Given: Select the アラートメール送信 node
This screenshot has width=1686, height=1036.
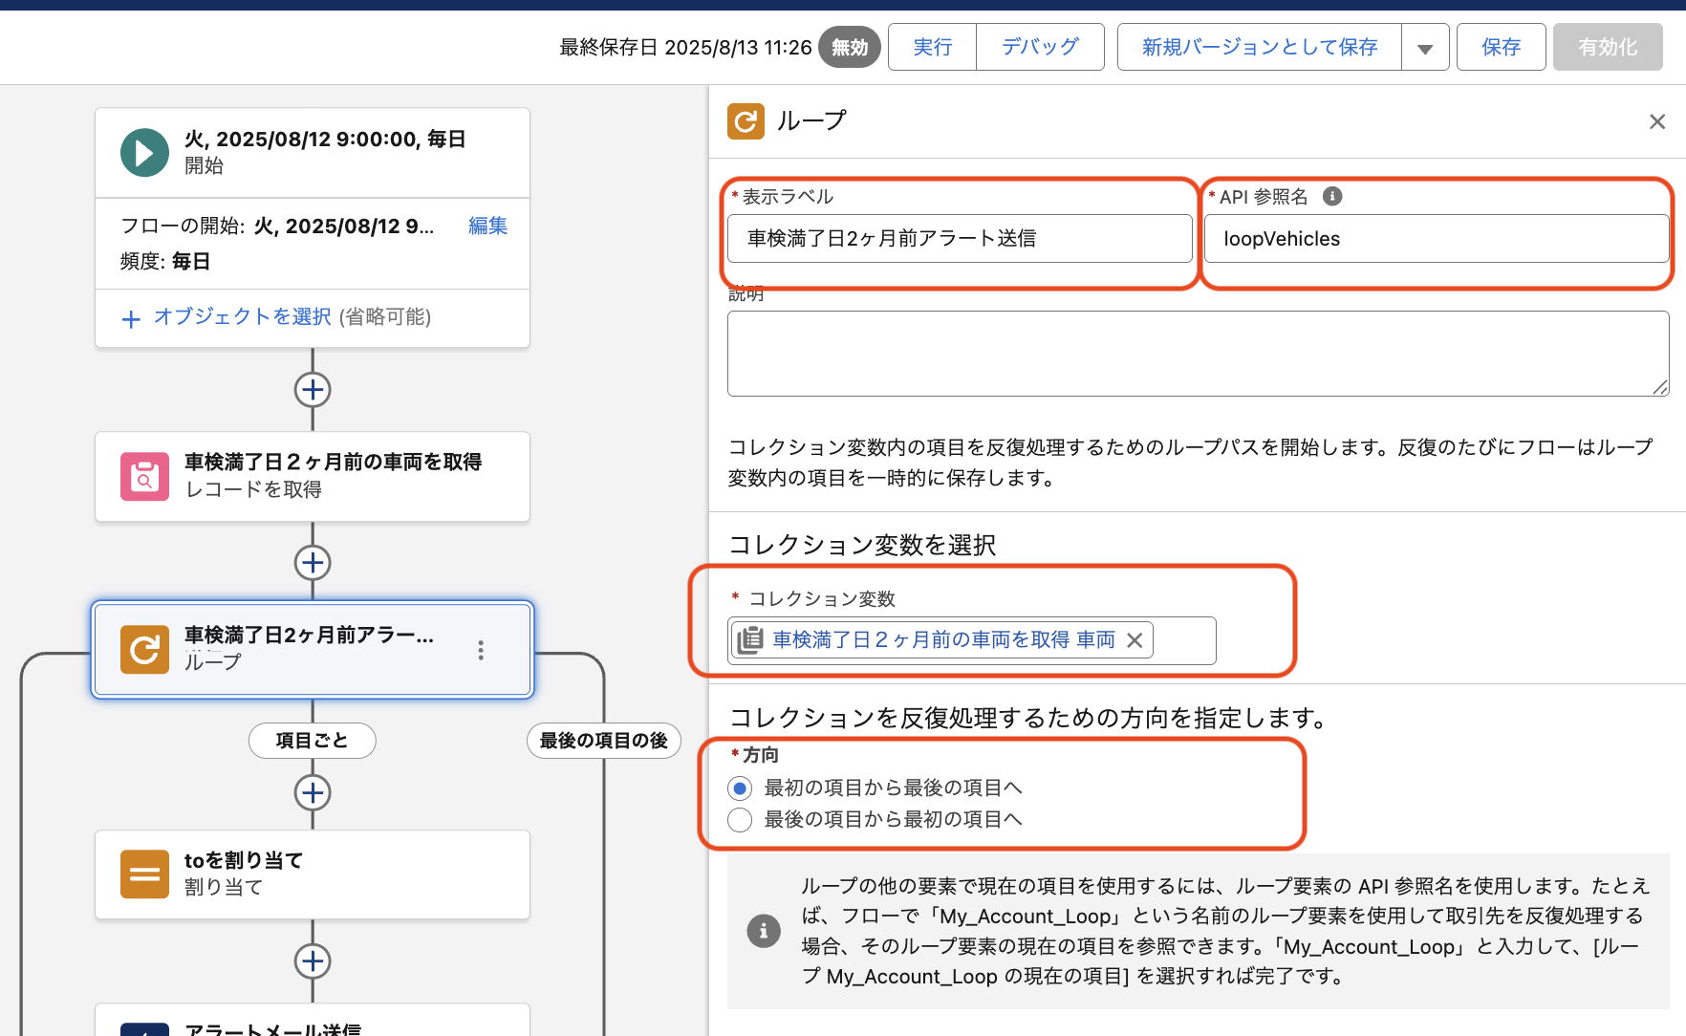Looking at the screenshot, I should tap(313, 1021).
